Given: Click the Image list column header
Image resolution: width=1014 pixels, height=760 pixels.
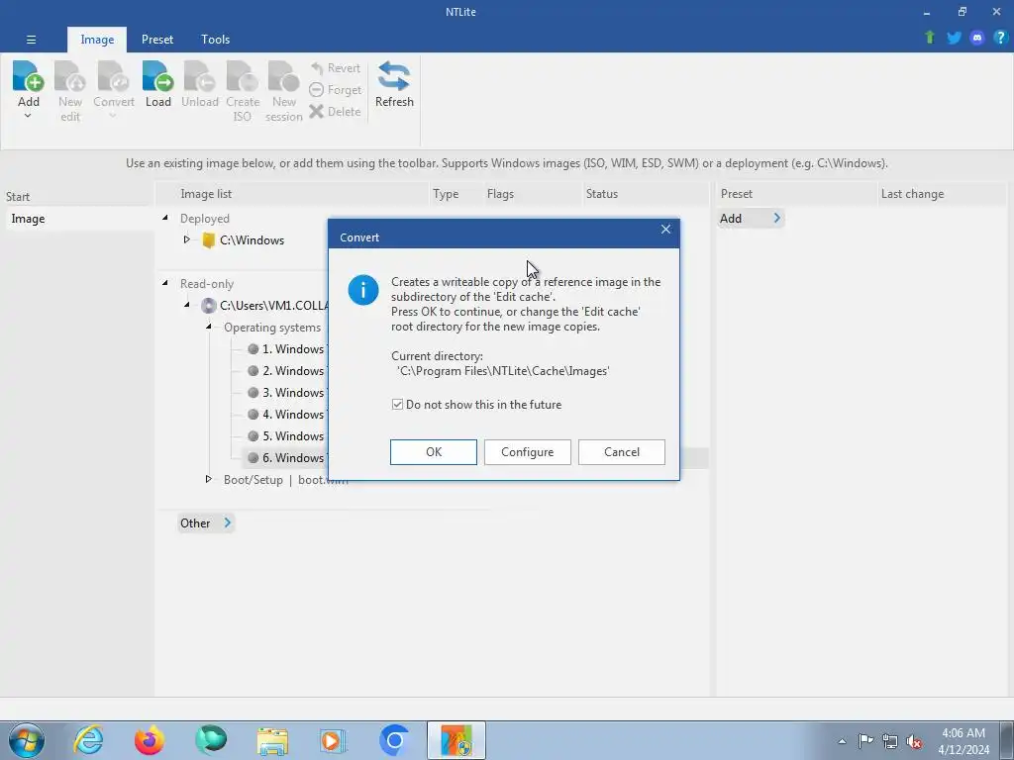Looking at the screenshot, I should tap(294, 194).
